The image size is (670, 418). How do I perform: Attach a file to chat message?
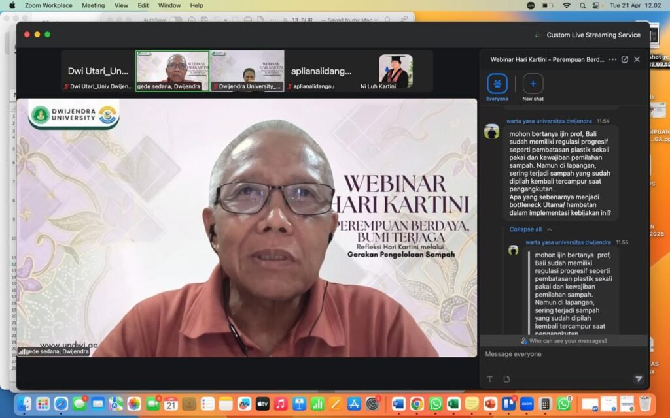(x=506, y=379)
